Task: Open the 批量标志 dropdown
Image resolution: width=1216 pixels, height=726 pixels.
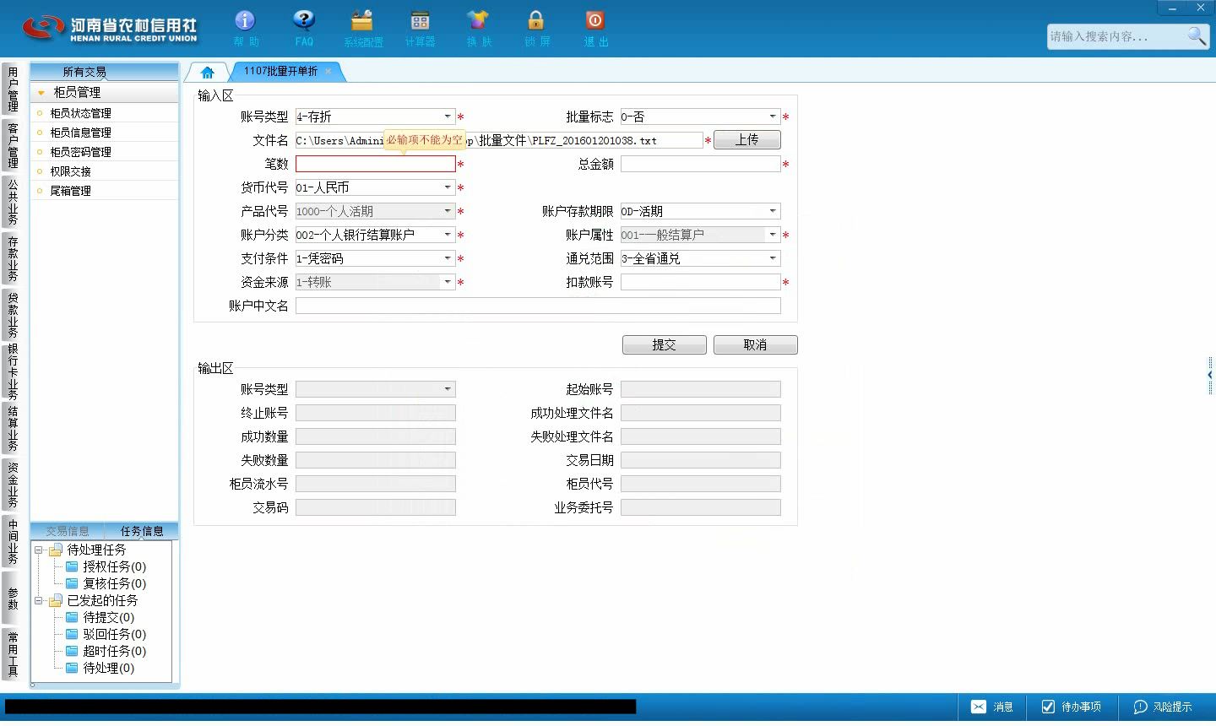Action: coord(773,116)
